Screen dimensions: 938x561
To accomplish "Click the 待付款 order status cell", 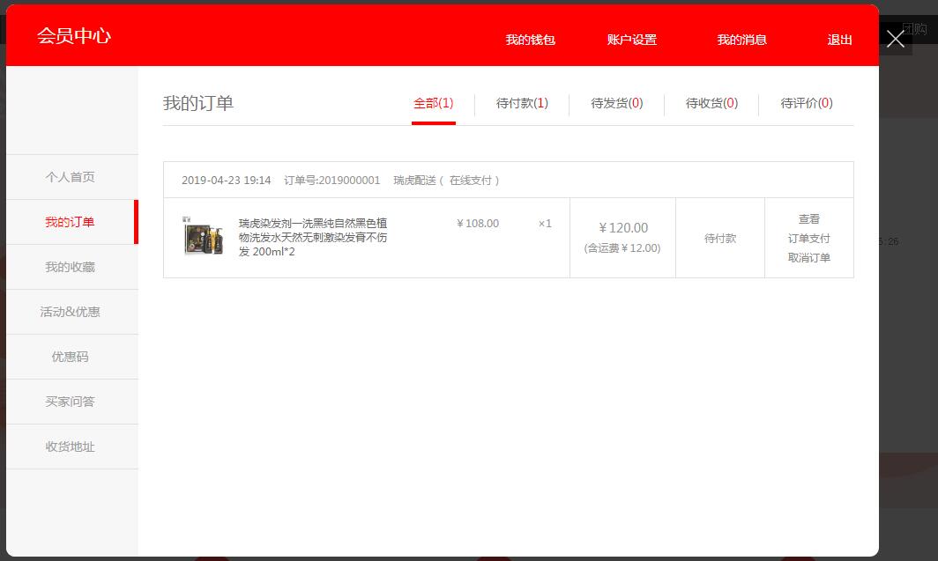I will pos(720,239).
